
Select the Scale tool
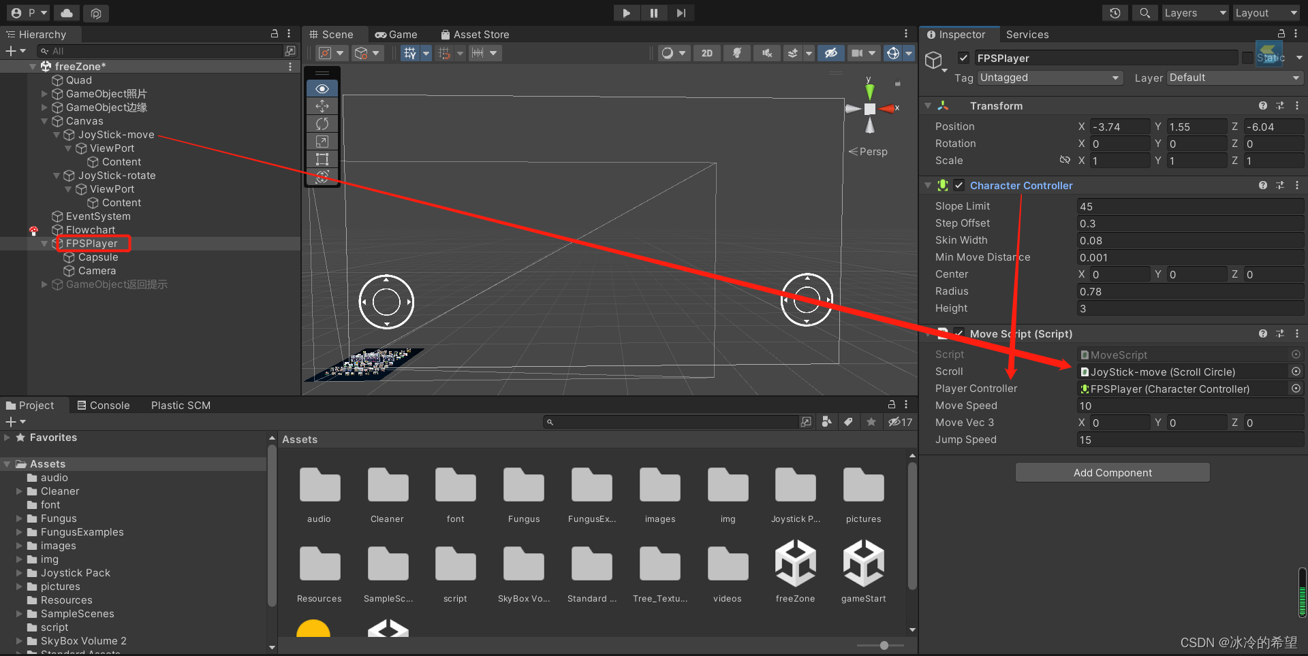coord(322,141)
